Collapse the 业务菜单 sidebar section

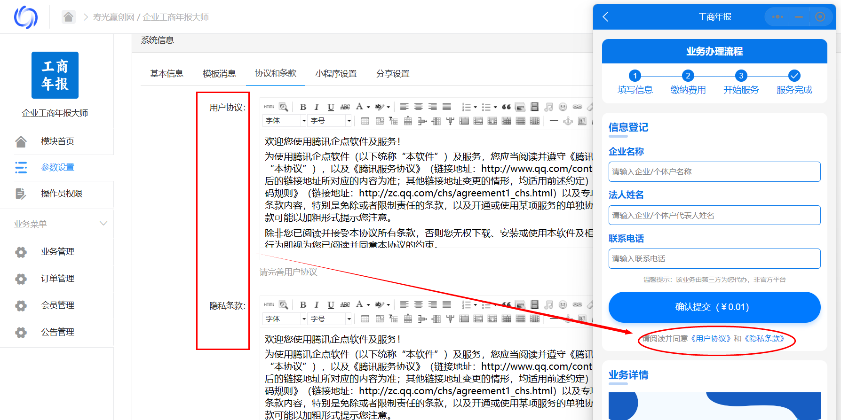point(103,224)
